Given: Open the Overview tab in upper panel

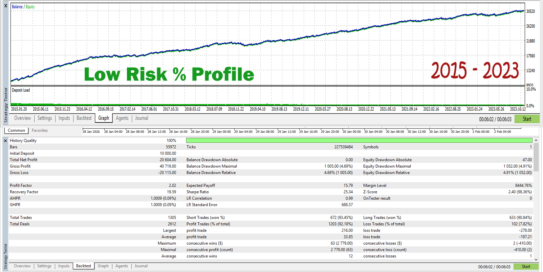Looking at the screenshot, I should pos(22,118).
